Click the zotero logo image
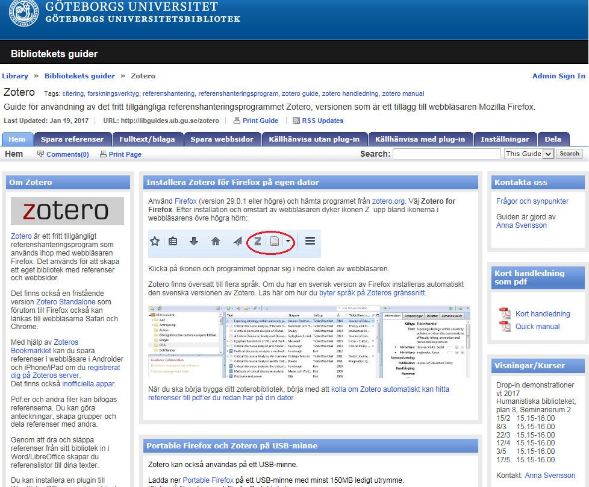Screen dimensions: 589x487 pyautogui.click(x=67, y=211)
